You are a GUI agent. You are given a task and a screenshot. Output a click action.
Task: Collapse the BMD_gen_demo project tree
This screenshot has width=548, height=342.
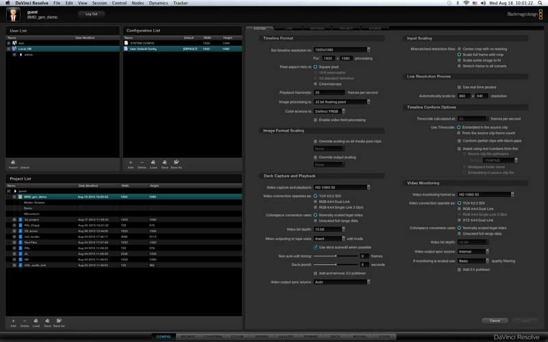14,197
